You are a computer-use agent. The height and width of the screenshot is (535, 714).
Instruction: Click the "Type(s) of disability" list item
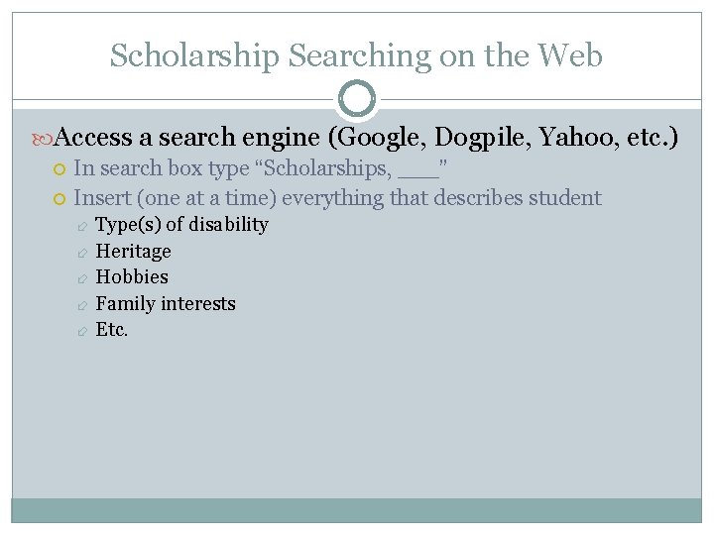tap(181, 225)
